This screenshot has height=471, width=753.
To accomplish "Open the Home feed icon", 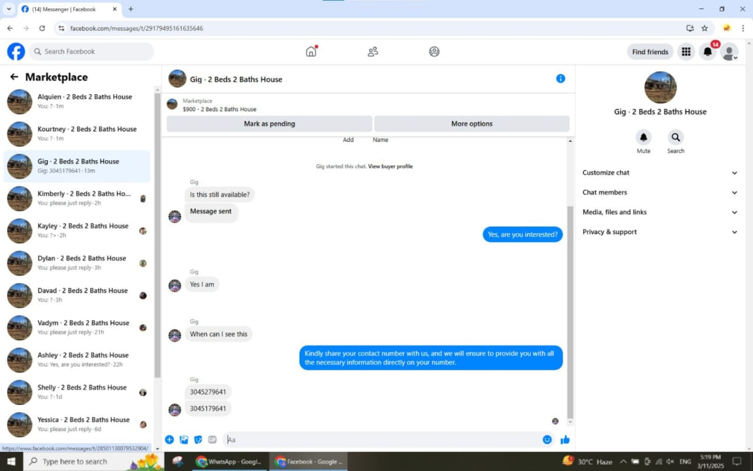I will point(311,51).
